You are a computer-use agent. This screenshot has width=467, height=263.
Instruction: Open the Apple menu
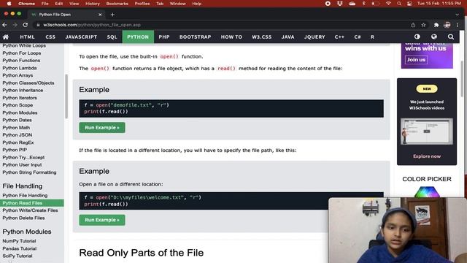[x=9, y=4]
